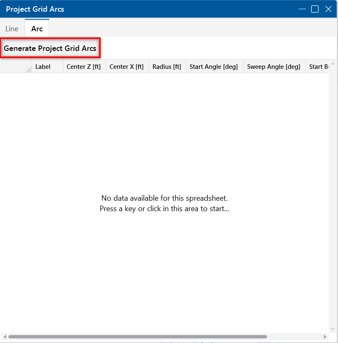Select the Arc tab

[37, 29]
